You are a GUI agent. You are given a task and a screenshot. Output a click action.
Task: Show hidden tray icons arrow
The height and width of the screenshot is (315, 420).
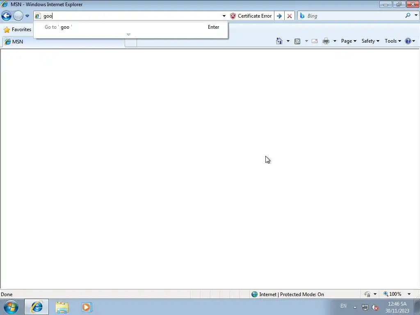(x=355, y=307)
